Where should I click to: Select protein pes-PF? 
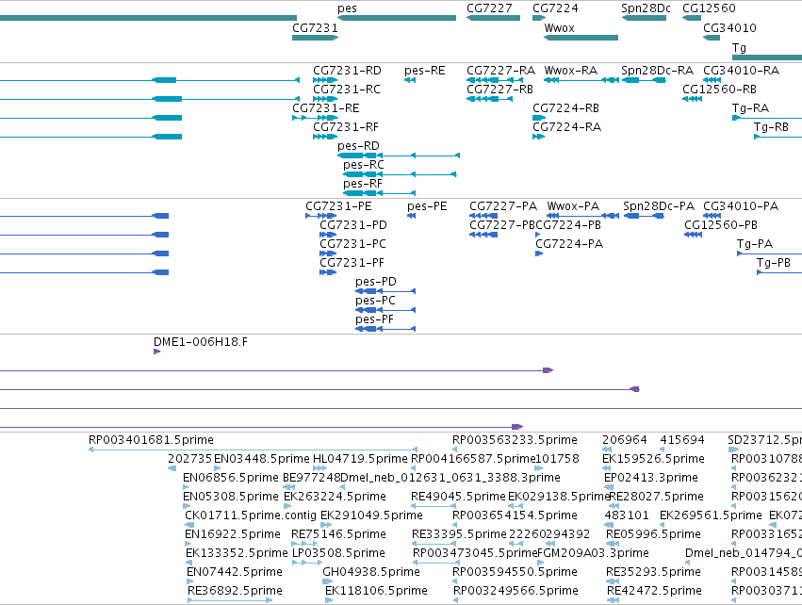point(385,329)
